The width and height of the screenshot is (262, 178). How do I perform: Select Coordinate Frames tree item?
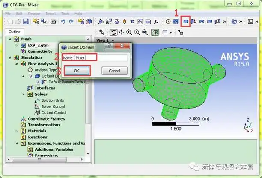[x=46, y=119]
